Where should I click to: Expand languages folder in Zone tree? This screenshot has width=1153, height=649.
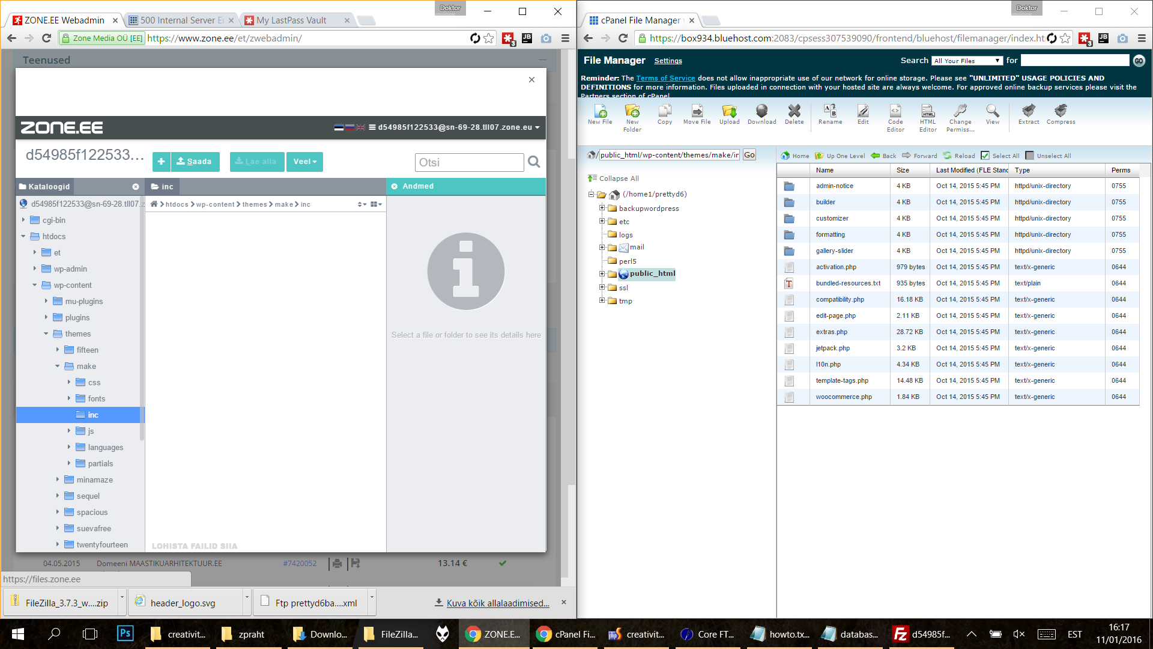click(69, 447)
